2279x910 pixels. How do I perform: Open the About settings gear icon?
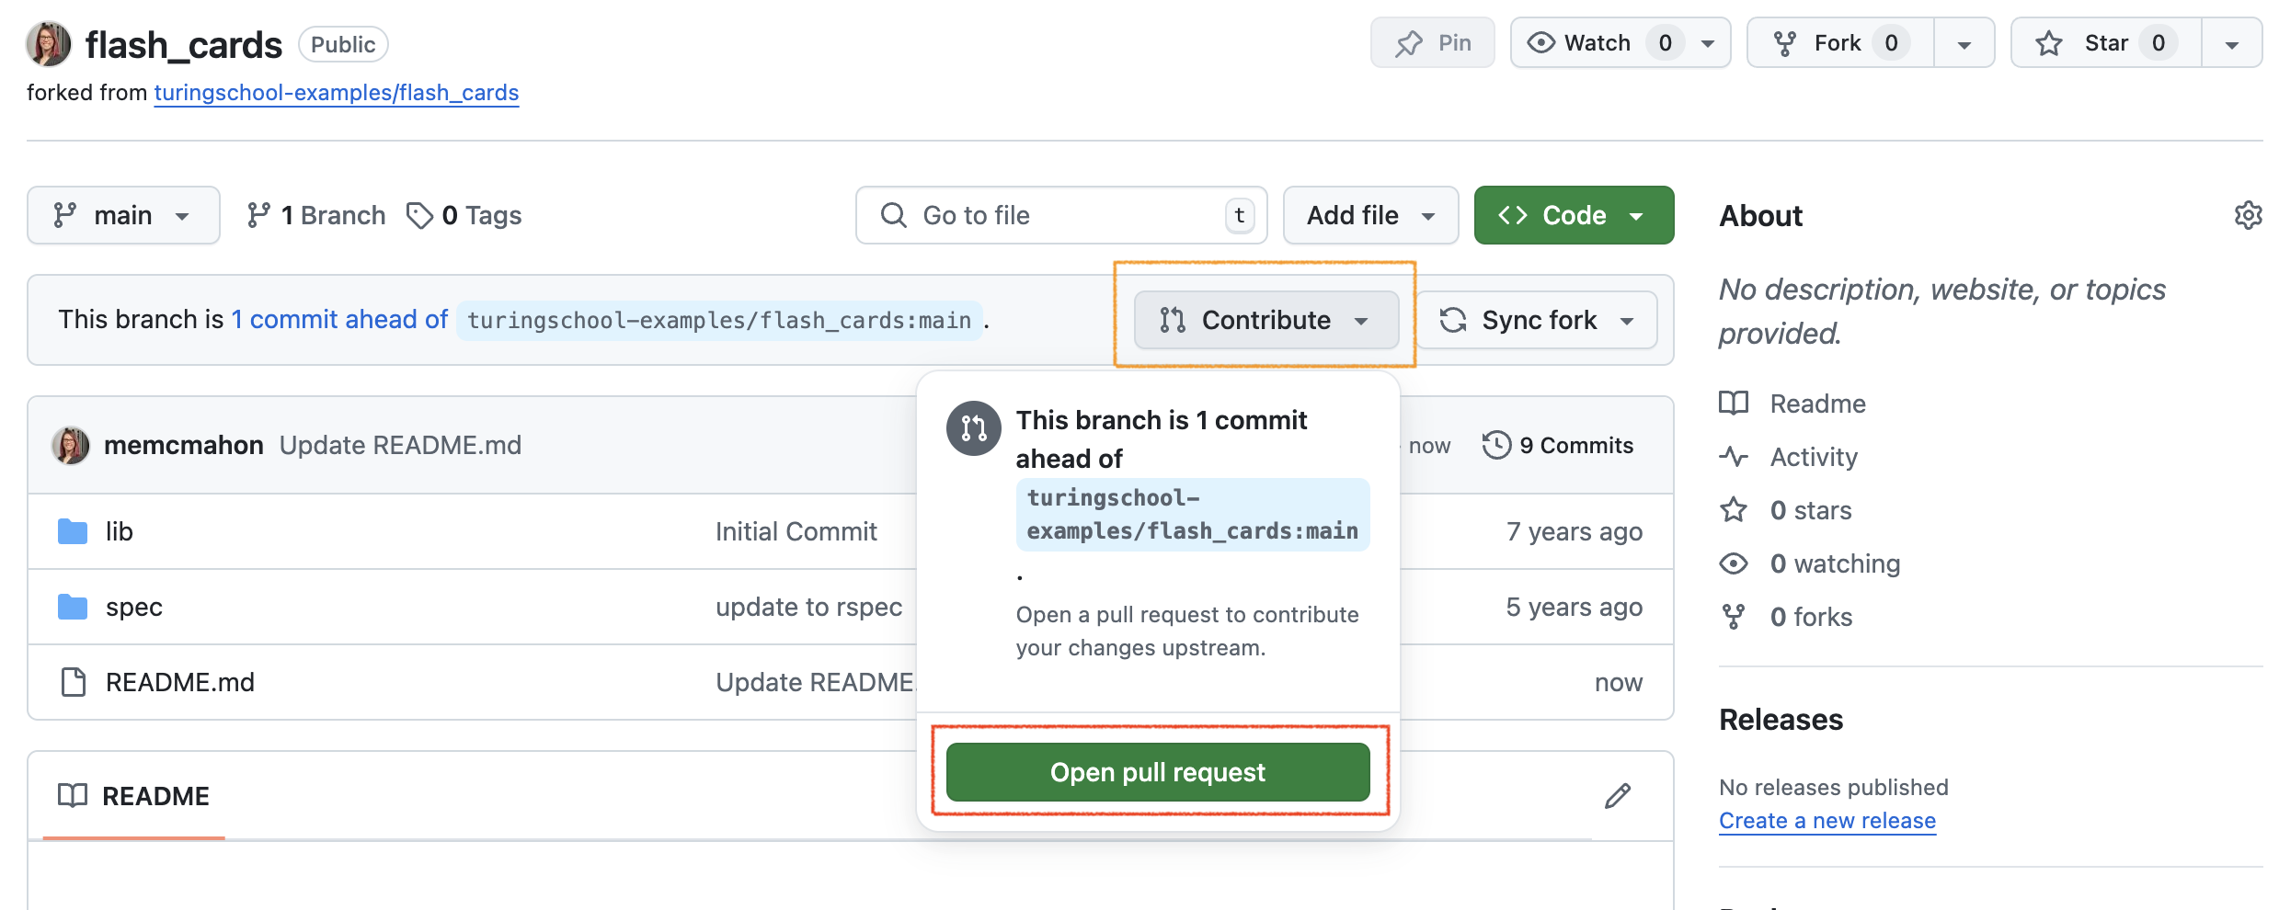[x=2250, y=215]
